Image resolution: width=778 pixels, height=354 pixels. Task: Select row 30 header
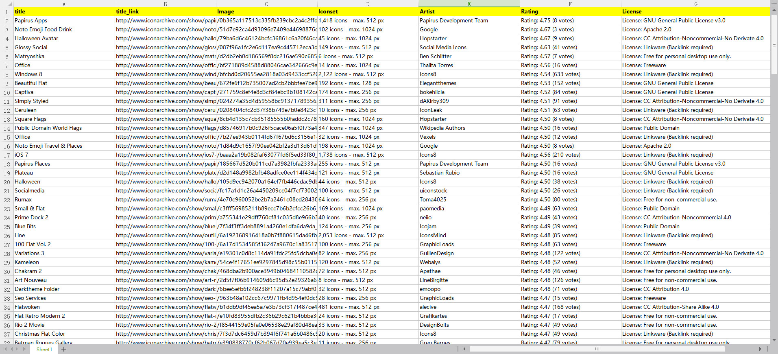(x=7, y=271)
